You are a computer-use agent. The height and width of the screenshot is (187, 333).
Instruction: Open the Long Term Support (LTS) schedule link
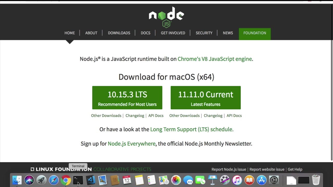(192, 129)
